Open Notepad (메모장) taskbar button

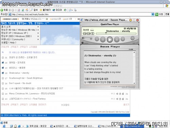tap(36, 126)
